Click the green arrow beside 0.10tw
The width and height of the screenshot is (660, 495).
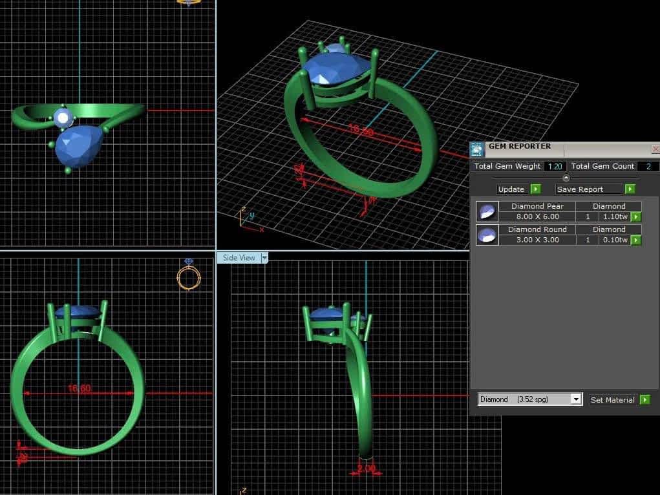635,240
